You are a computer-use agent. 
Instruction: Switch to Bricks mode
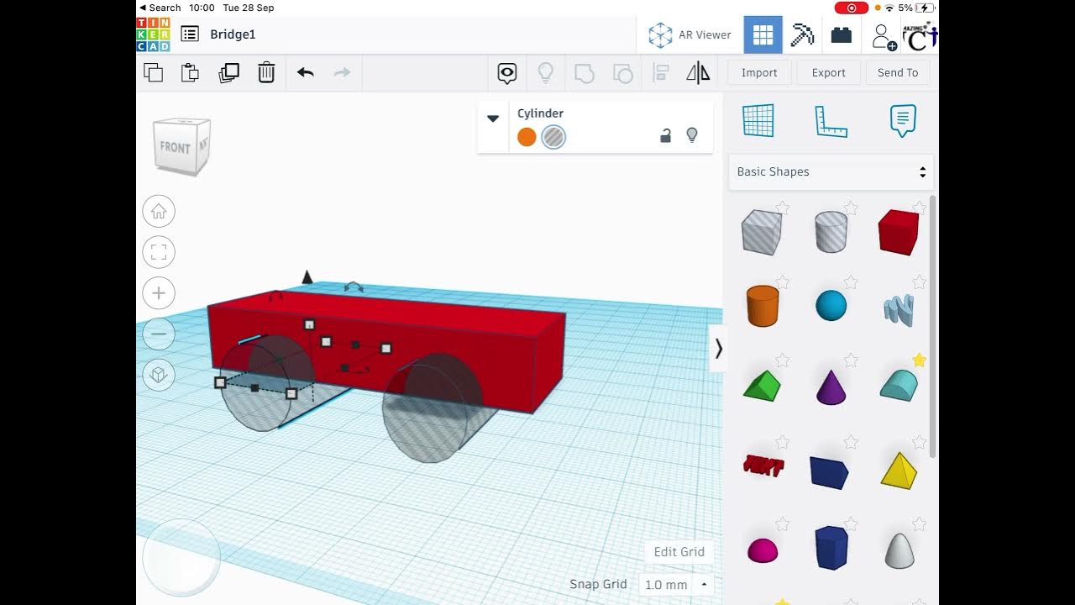point(842,35)
